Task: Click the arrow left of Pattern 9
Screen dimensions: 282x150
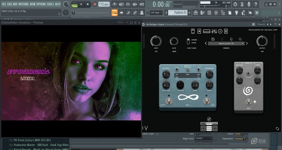Action: tap(166, 12)
